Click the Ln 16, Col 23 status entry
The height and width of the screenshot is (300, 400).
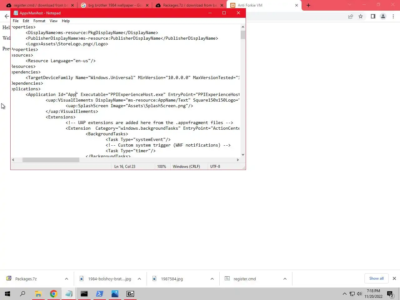point(125,167)
